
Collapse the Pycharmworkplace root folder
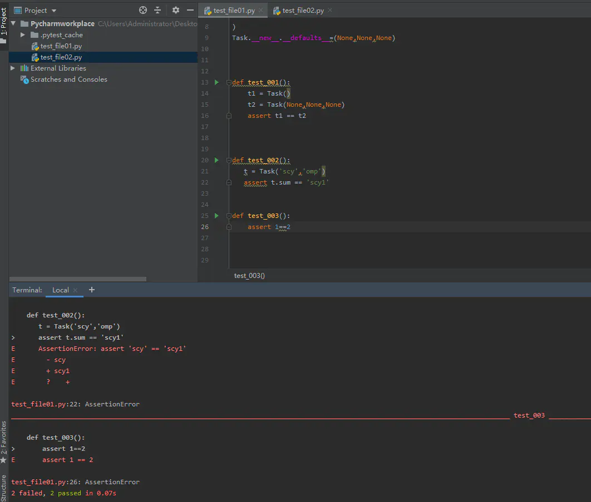pyautogui.click(x=13, y=23)
